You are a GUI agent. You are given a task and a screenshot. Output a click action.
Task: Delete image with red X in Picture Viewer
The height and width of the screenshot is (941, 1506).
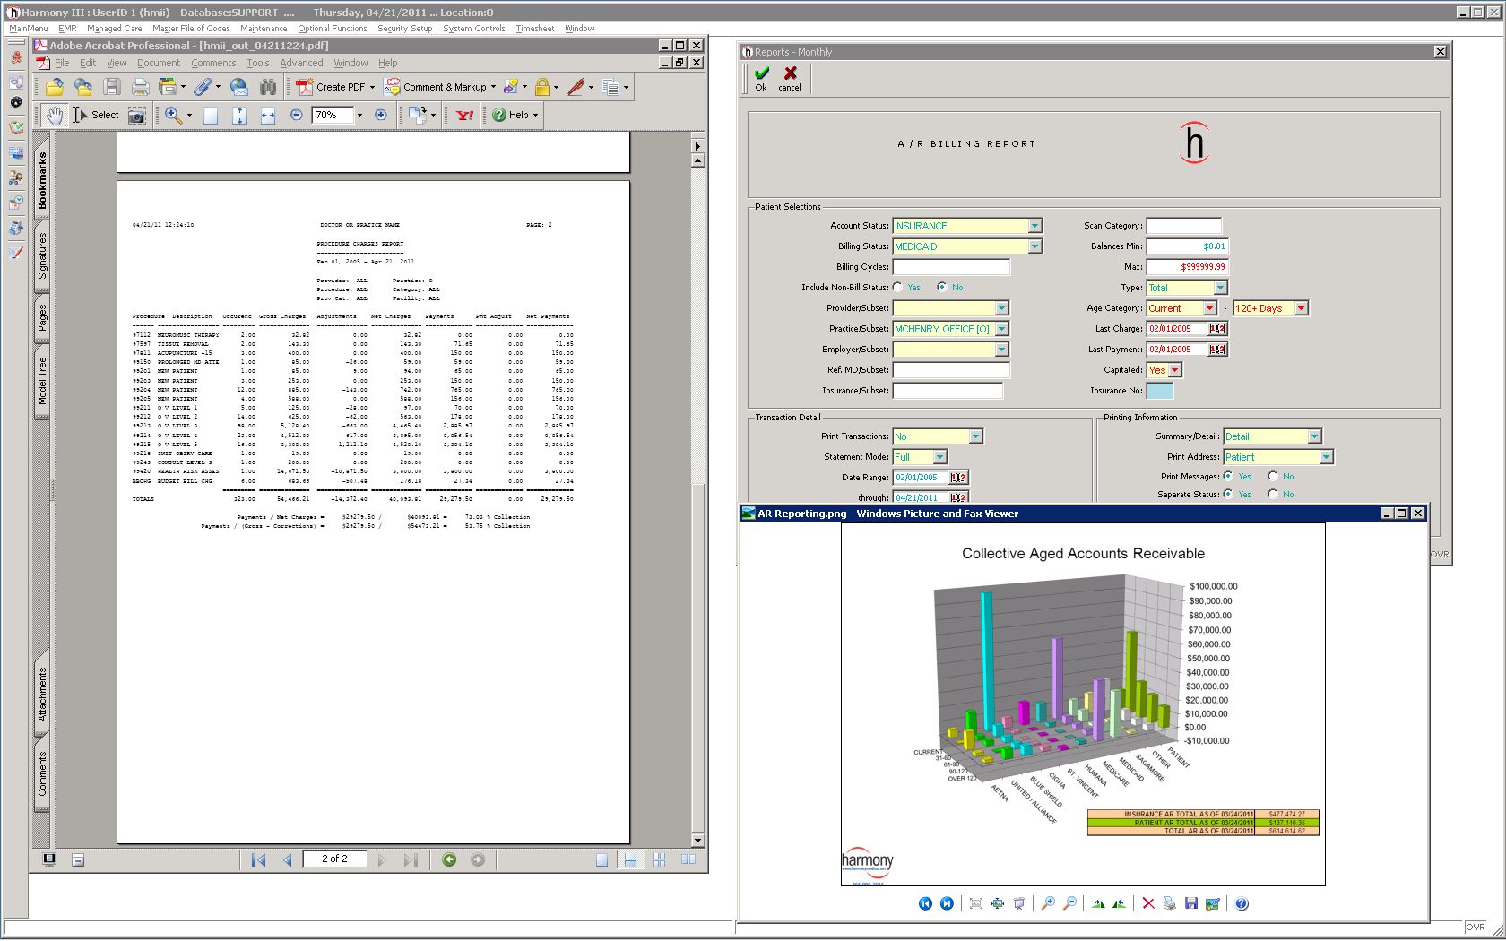click(x=1148, y=903)
